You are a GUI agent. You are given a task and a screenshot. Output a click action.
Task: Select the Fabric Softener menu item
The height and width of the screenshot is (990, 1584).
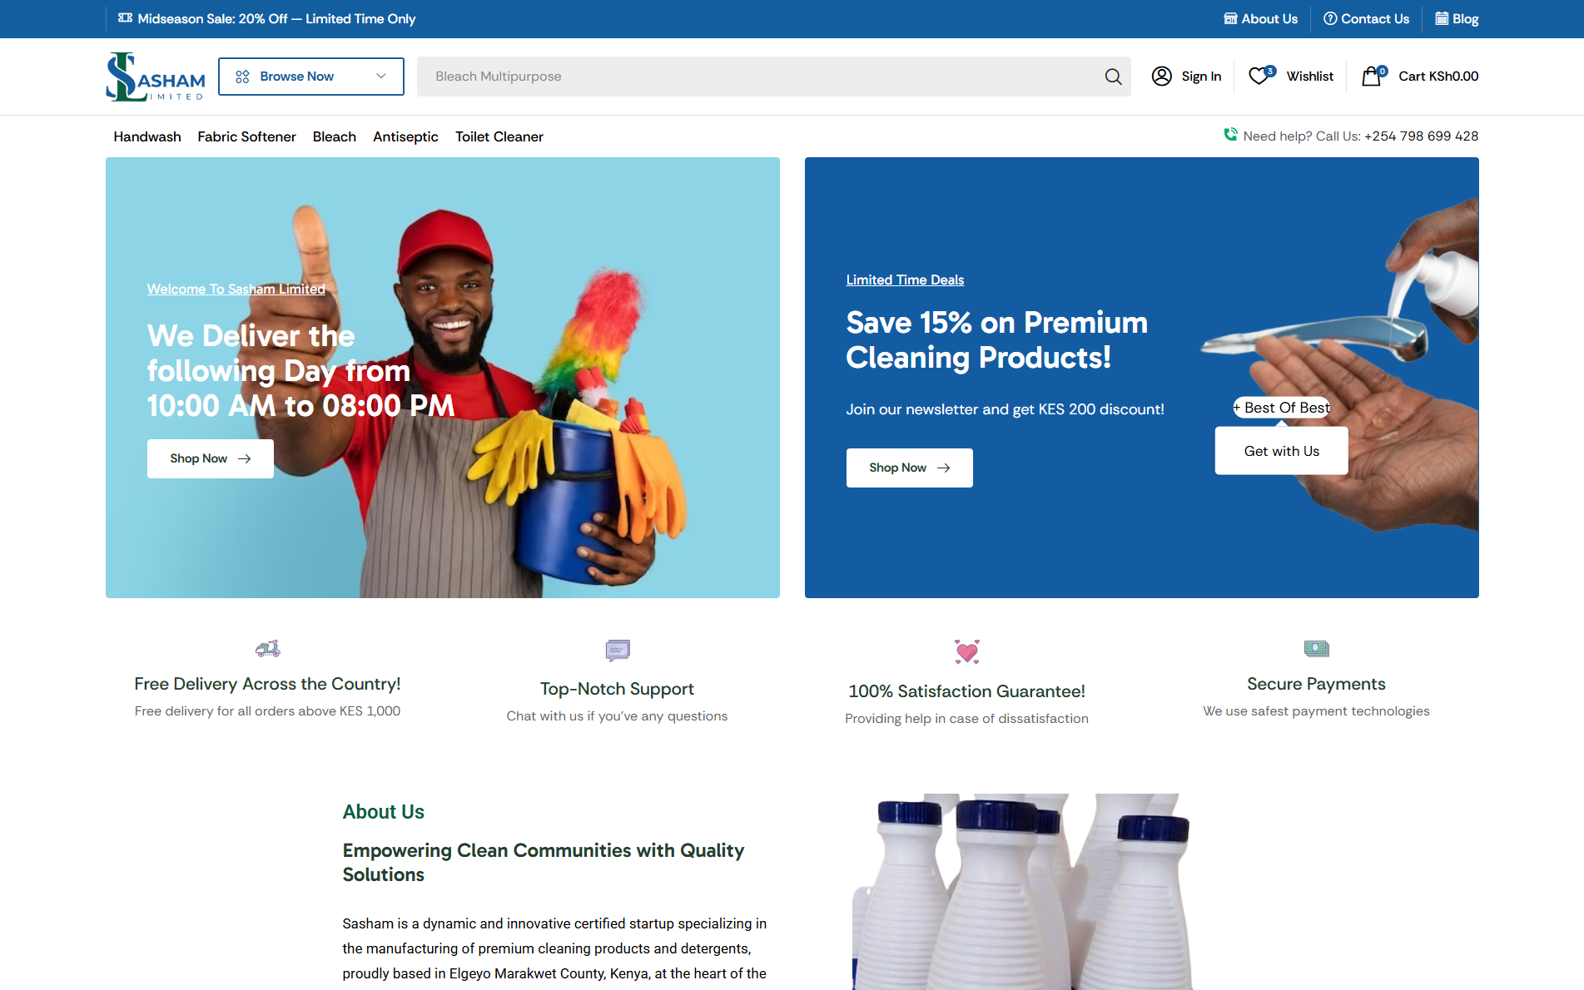(246, 136)
